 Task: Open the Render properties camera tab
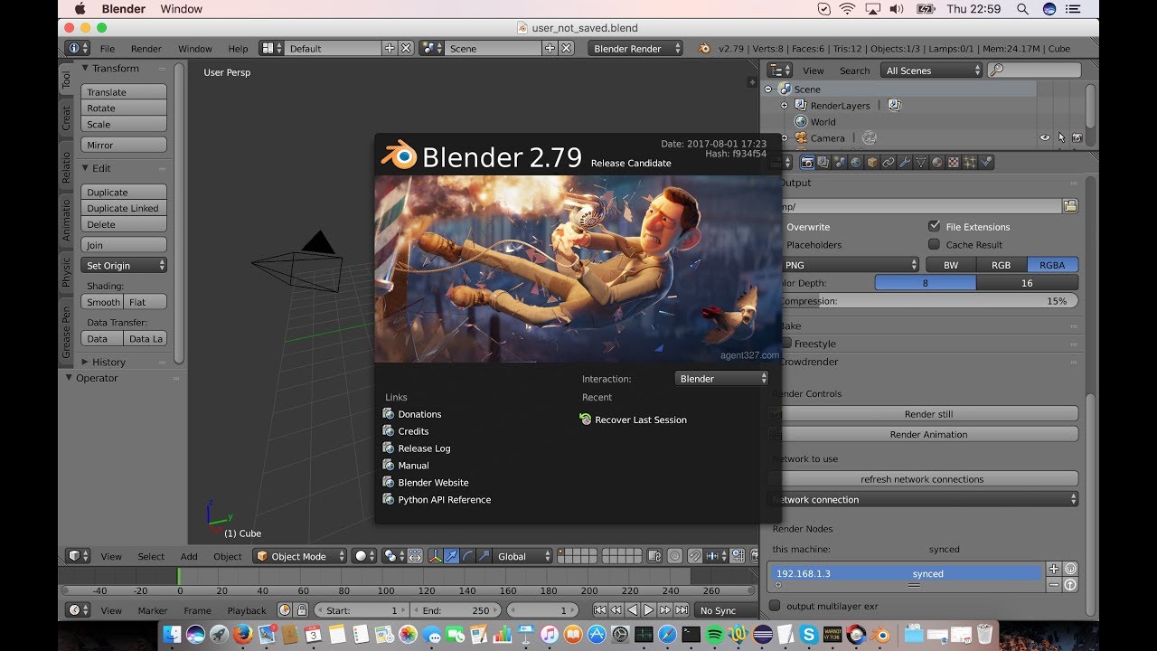[x=807, y=162]
